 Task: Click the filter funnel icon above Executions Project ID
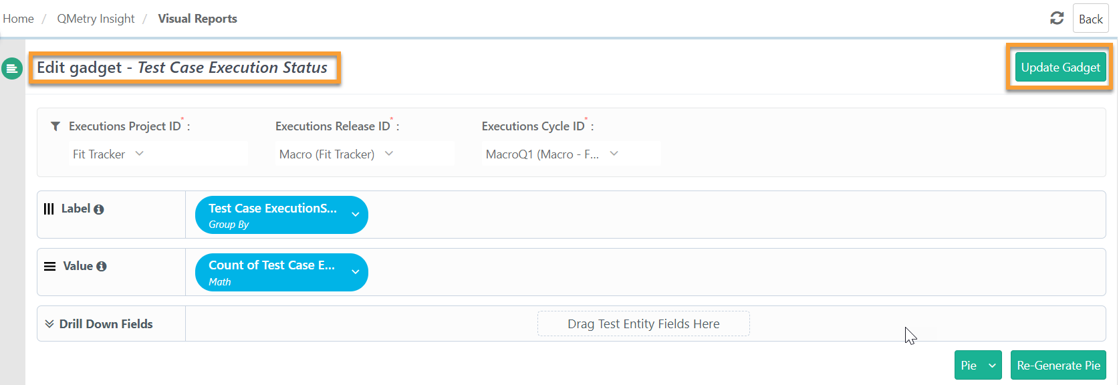(x=55, y=126)
